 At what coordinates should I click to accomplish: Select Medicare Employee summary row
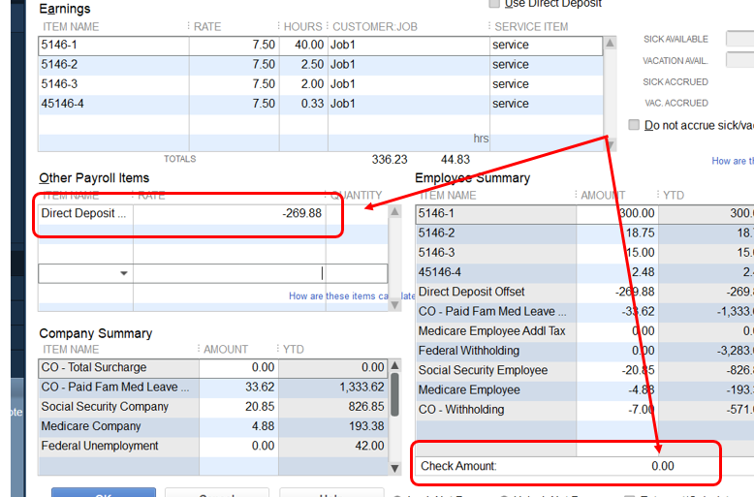coord(584,390)
